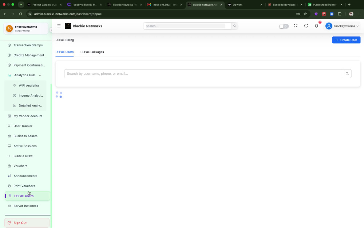Click the Sign Out button
Screen dimensions: 364x228
click(x=27, y=223)
